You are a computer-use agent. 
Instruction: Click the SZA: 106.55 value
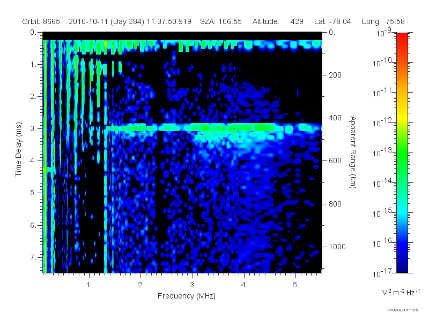pos(221,21)
